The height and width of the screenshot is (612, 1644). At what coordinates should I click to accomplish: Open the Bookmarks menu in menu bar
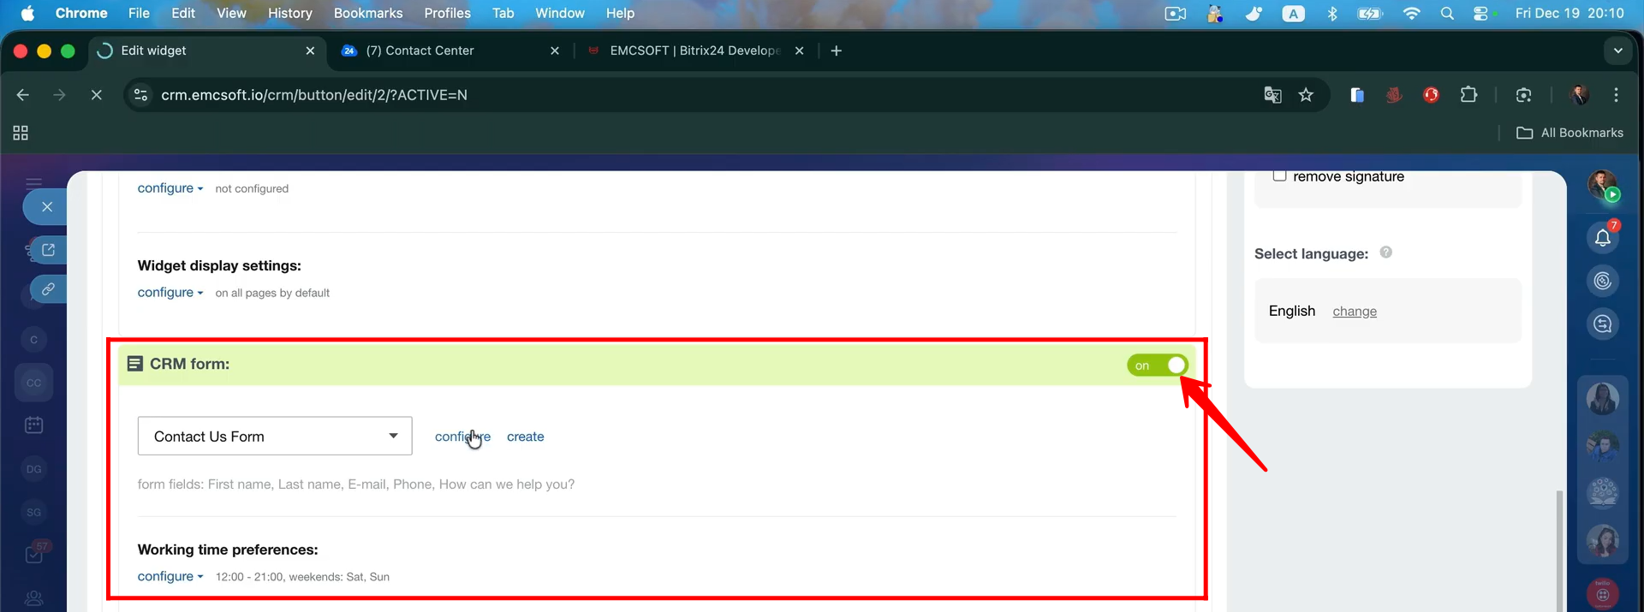pyautogui.click(x=367, y=13)
